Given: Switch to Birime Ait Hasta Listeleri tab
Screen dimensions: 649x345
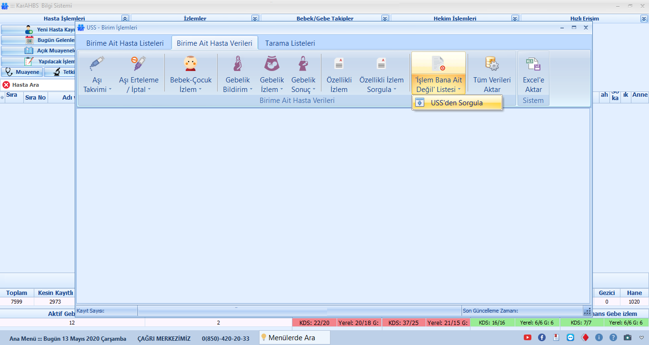Looking at the screenshot, I should [x=125, y=43].
